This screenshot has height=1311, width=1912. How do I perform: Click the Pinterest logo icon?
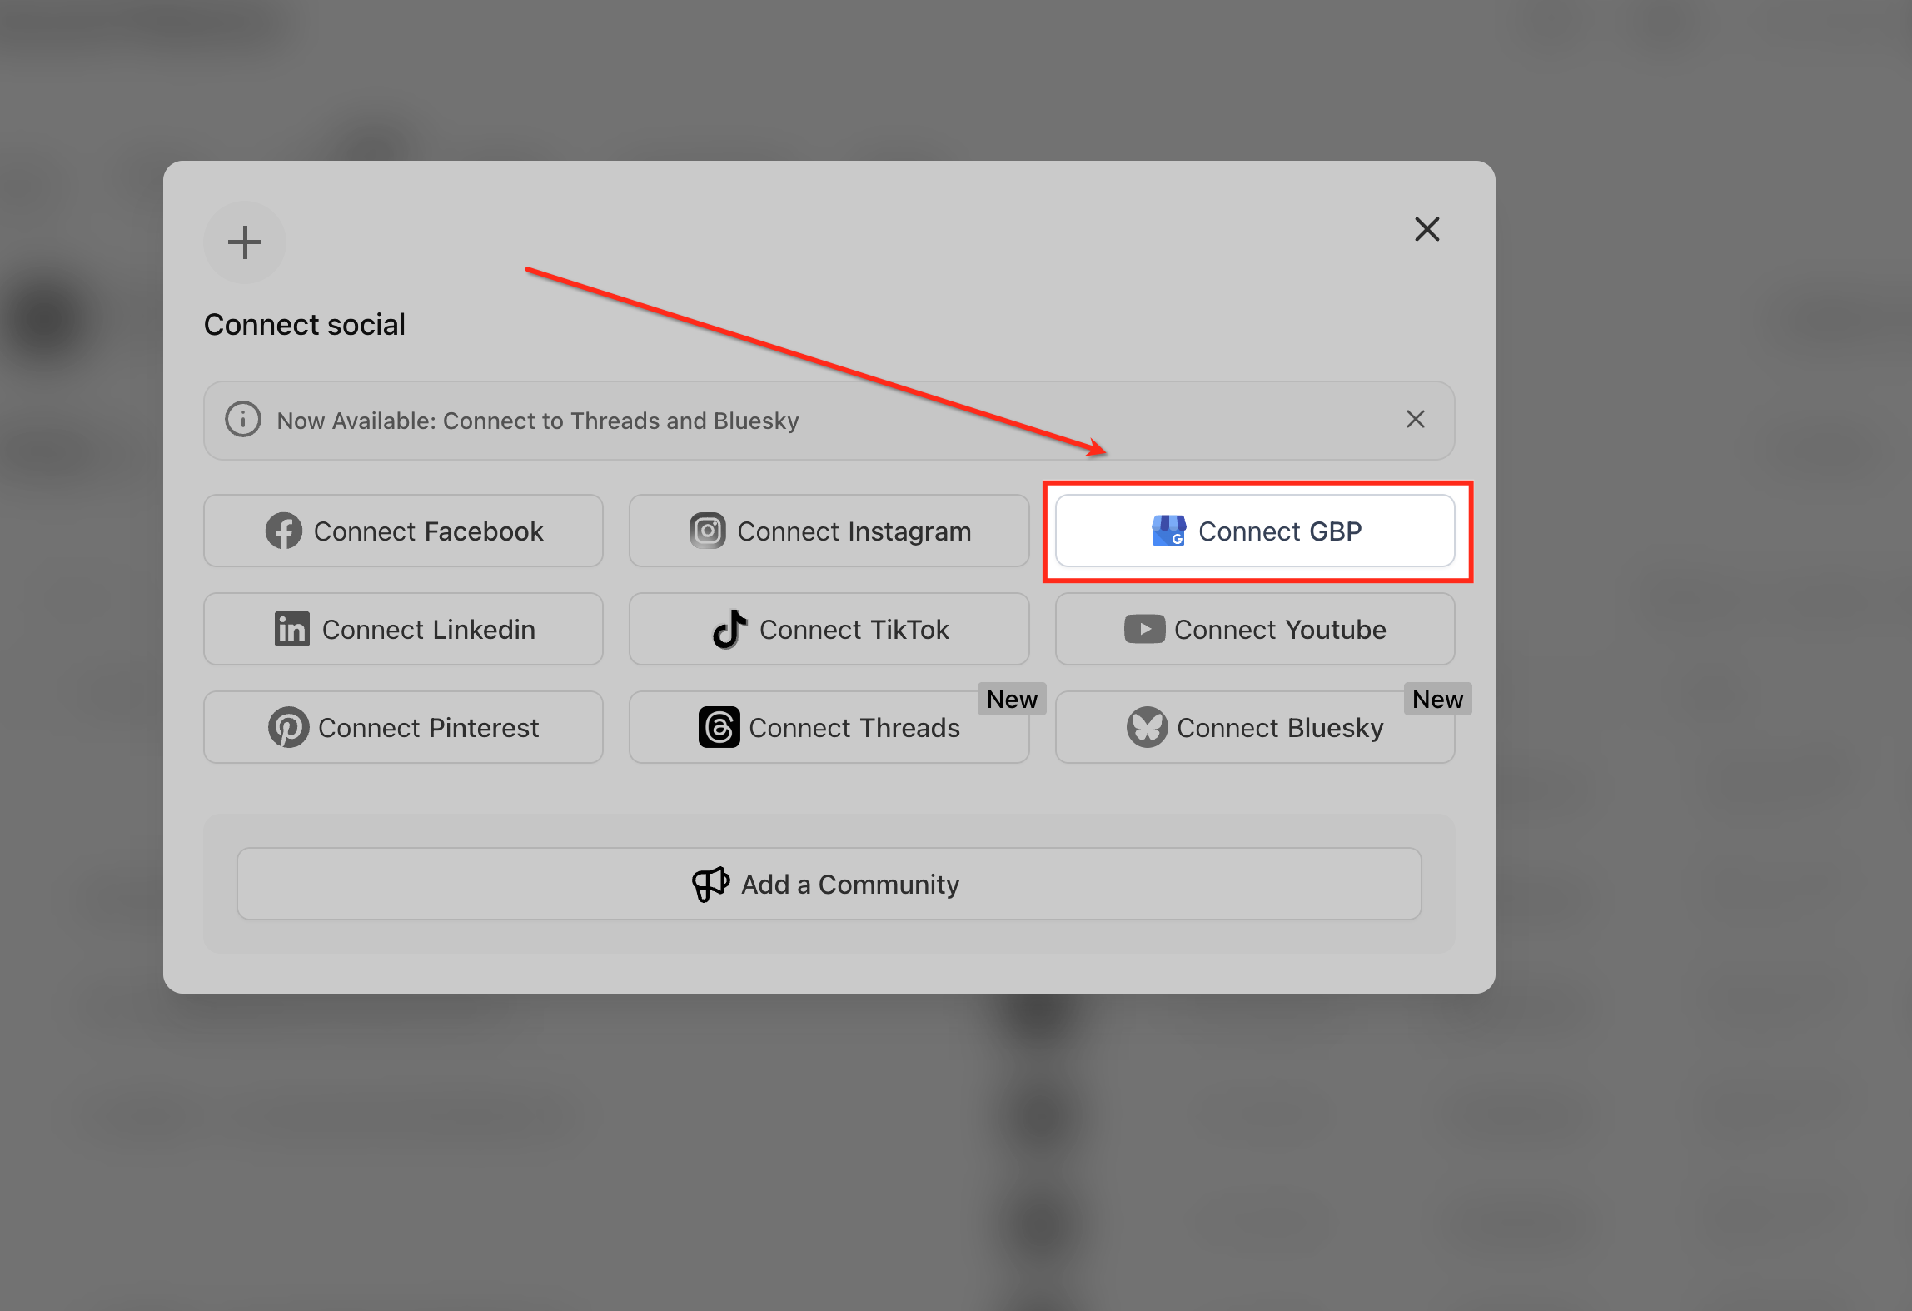pyautogui.click(x=288, y=727)
